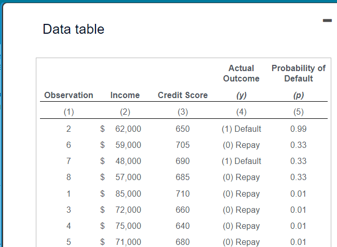Screen dimensions: 337x247
Task: Select income value 85,000
Action: [128, 194]
